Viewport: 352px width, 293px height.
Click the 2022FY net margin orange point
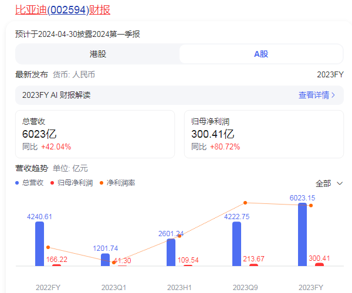48,247
